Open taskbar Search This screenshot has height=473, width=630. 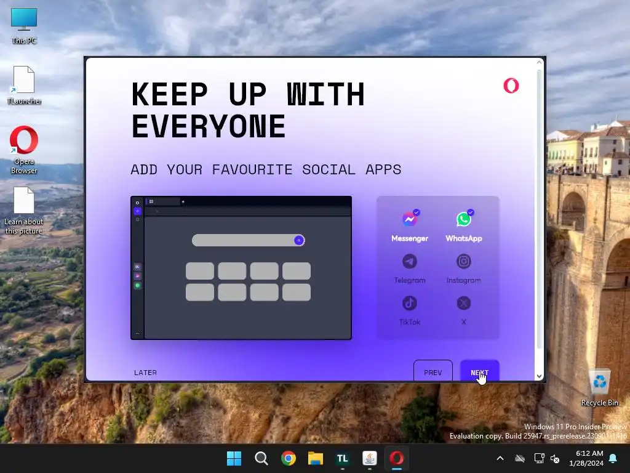261,458
